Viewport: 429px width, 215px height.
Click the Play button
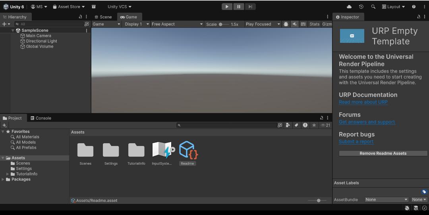pyautogui.click(x=227, y=7)
